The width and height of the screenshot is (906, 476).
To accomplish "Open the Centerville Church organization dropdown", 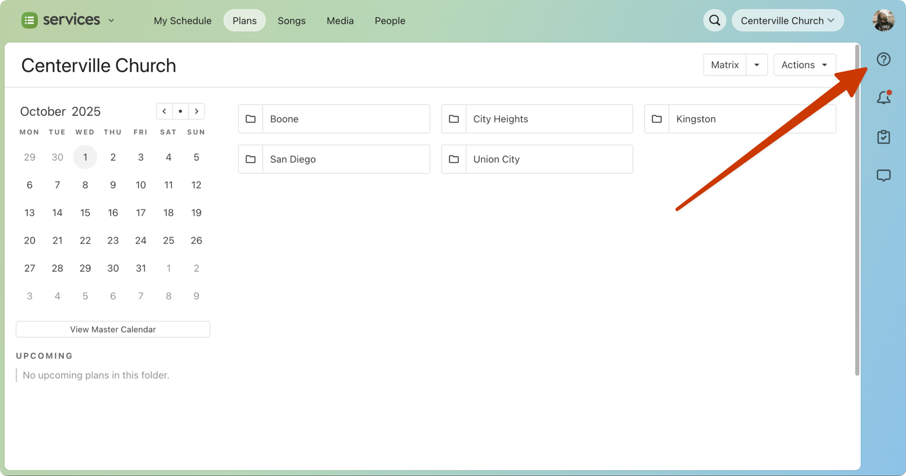I will pyautogui.click(x=787, y=20).
